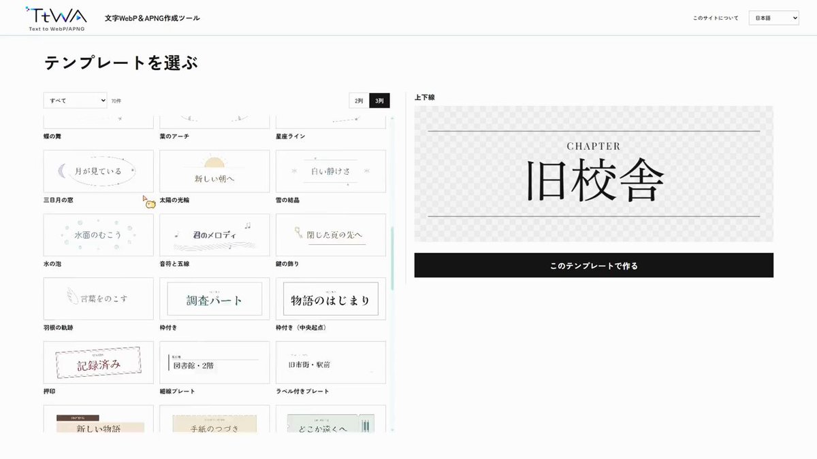Select the 音符と五線 template thumbnail

pyautogui.click(x=214, y=235)
